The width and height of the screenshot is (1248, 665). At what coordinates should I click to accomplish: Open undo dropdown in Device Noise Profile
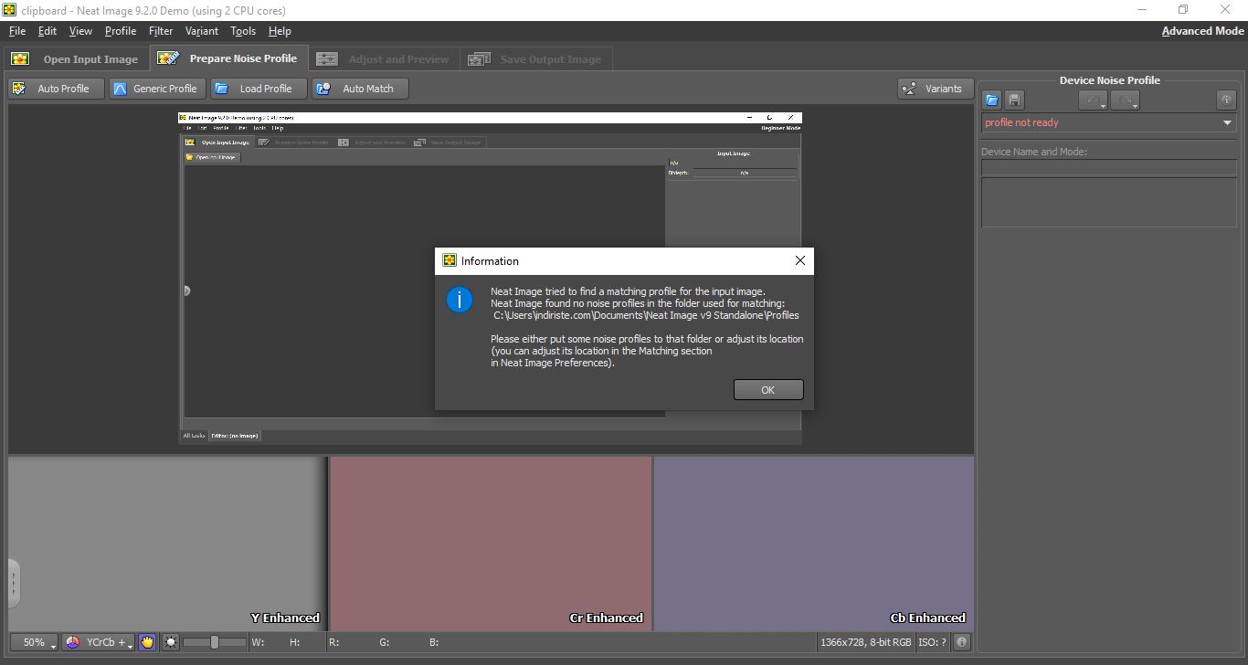[1094, 100]
